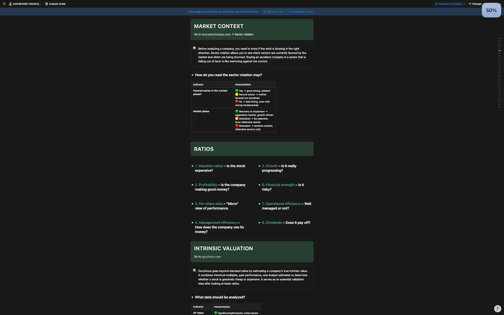Click the GF Value table cell
Image resolution: width=504 pixels, height=315 pixels.
click(202, 313)
